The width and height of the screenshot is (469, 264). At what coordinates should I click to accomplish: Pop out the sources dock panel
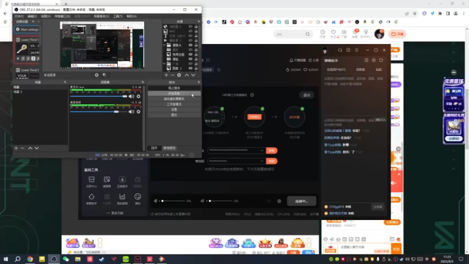(199, 22)
